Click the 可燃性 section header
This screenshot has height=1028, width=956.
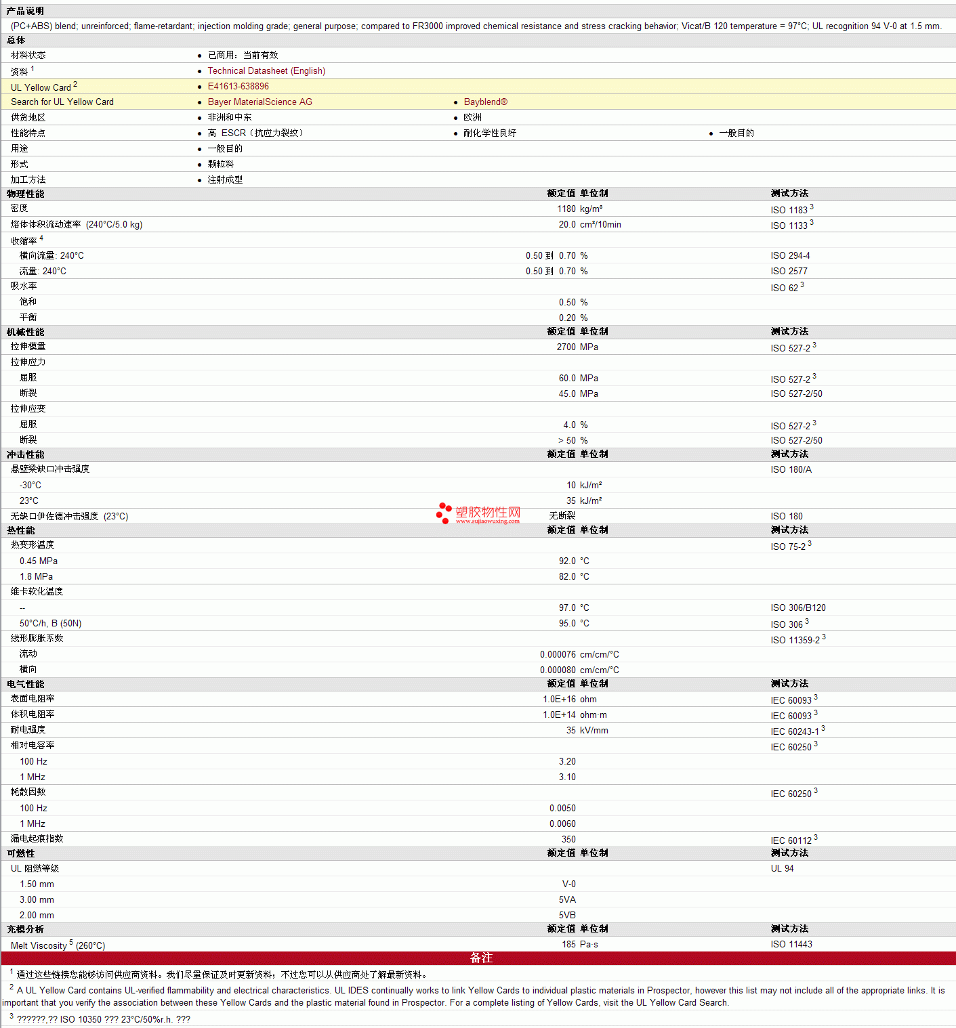click(20, 853)
